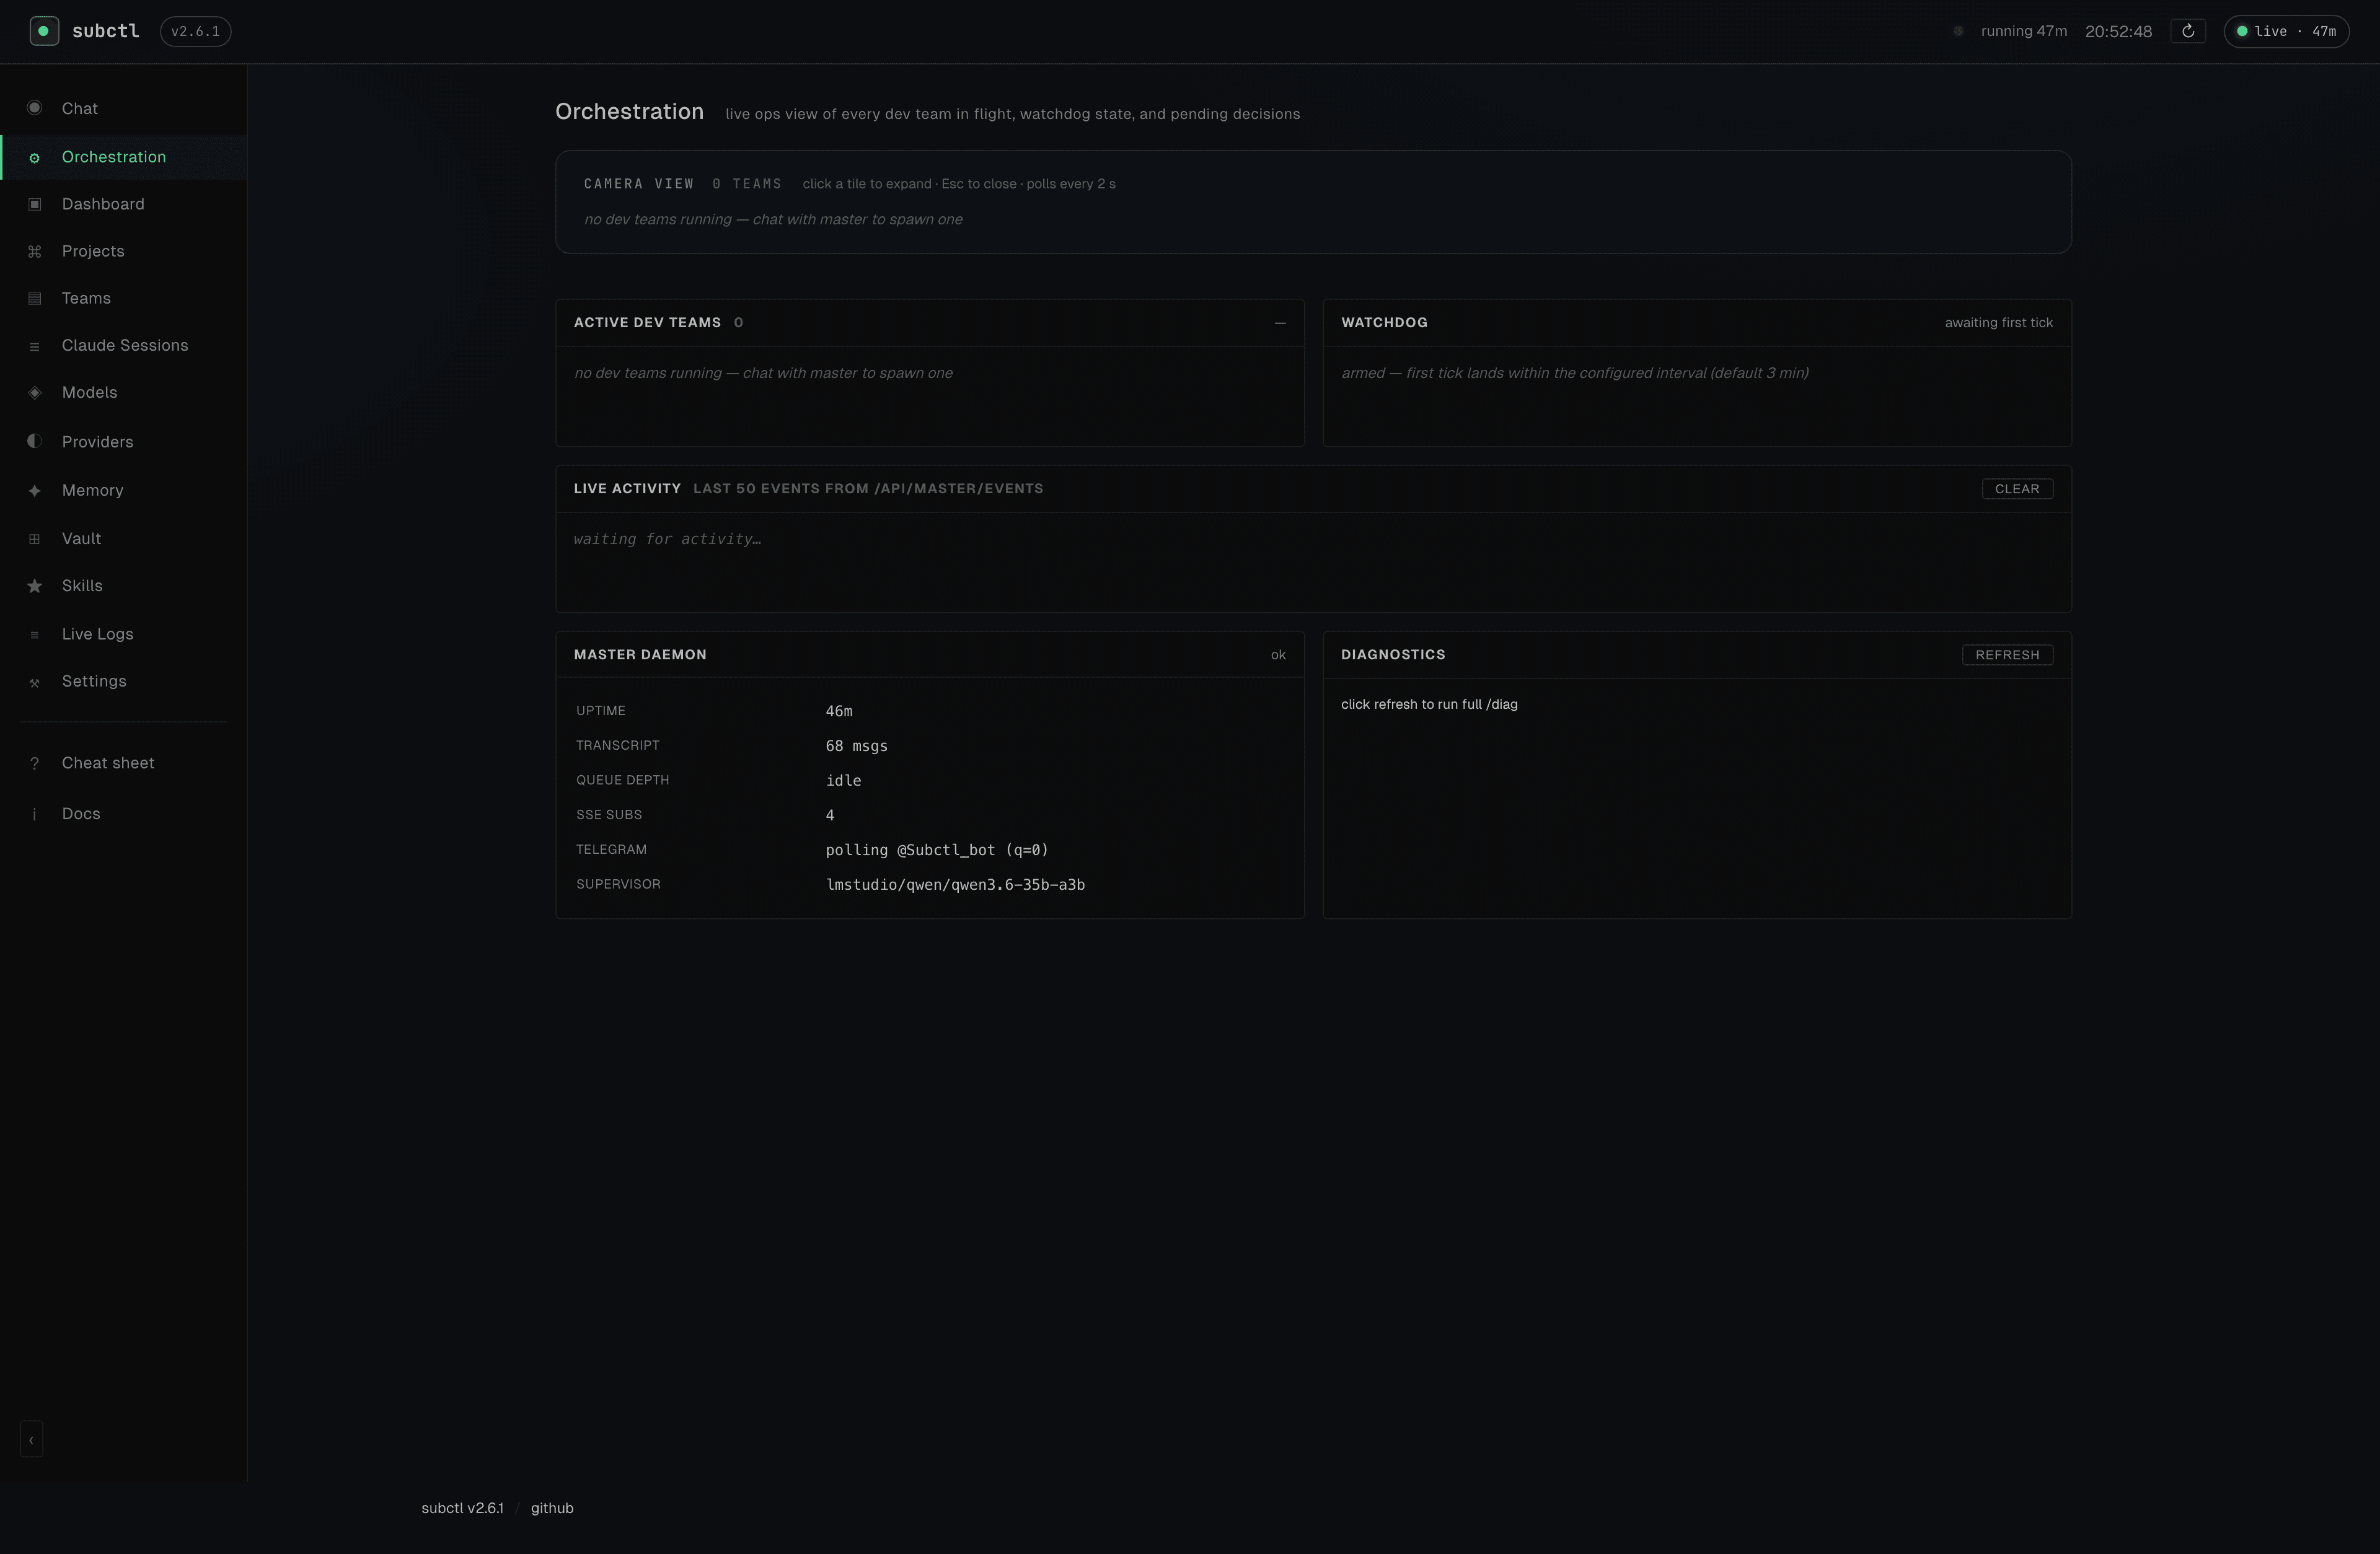
Task: Click the Orchestration page title
Action: coord(629,112)
